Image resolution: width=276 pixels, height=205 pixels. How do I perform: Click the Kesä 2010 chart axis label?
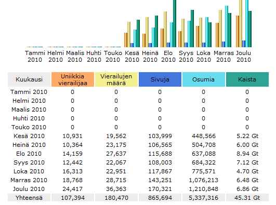pyautogui.click(x=132, y=56)
